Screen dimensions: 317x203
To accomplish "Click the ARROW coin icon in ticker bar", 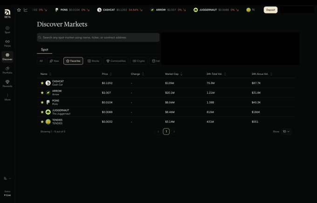I will point(152,10).
